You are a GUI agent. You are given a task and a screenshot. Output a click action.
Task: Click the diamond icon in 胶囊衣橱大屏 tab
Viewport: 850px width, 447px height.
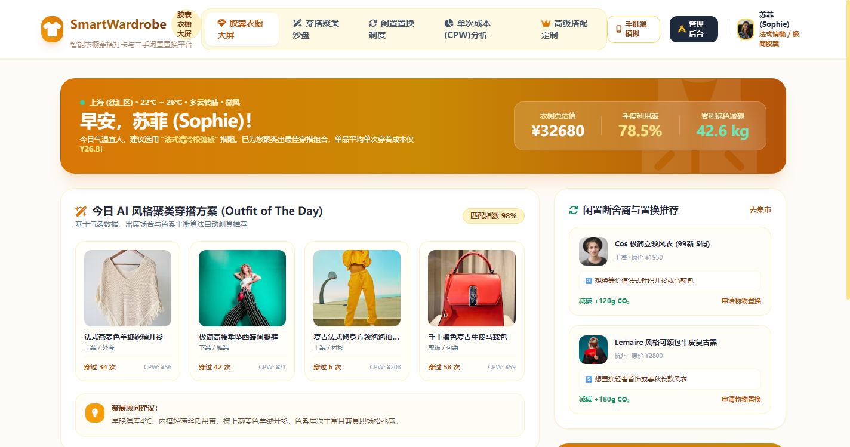[222, 23]
